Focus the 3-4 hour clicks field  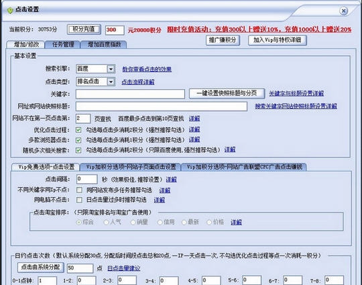[x=169, y=280]
